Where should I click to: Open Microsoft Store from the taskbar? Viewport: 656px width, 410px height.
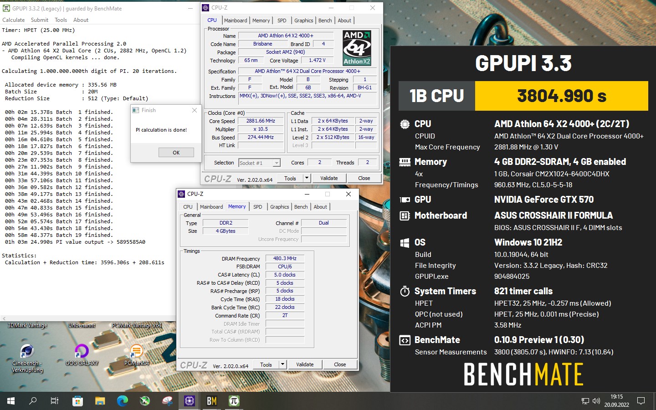(x=77, y=401)
